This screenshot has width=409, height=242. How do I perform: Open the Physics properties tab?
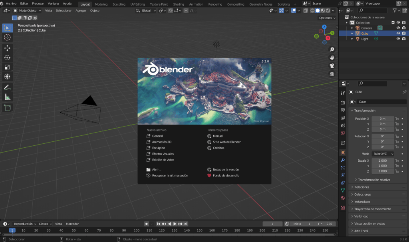(343, 175)
